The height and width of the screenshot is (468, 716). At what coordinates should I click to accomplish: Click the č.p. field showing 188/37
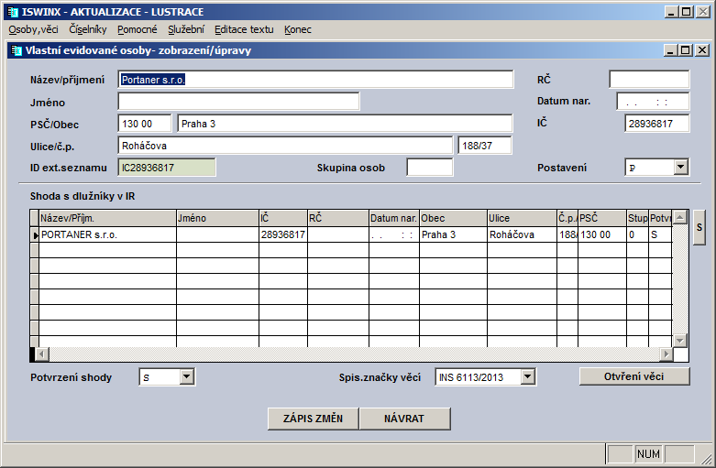[x=485, y=146]
